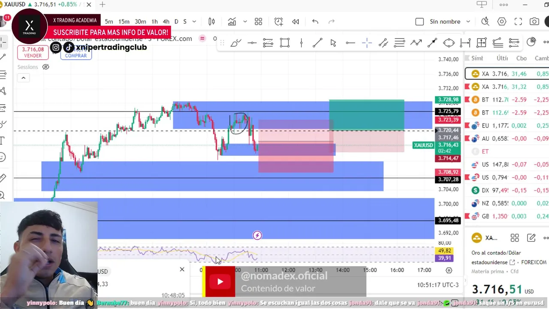Select the blue Cross Line tool
The image size is (549, 309).
(367, 42)
